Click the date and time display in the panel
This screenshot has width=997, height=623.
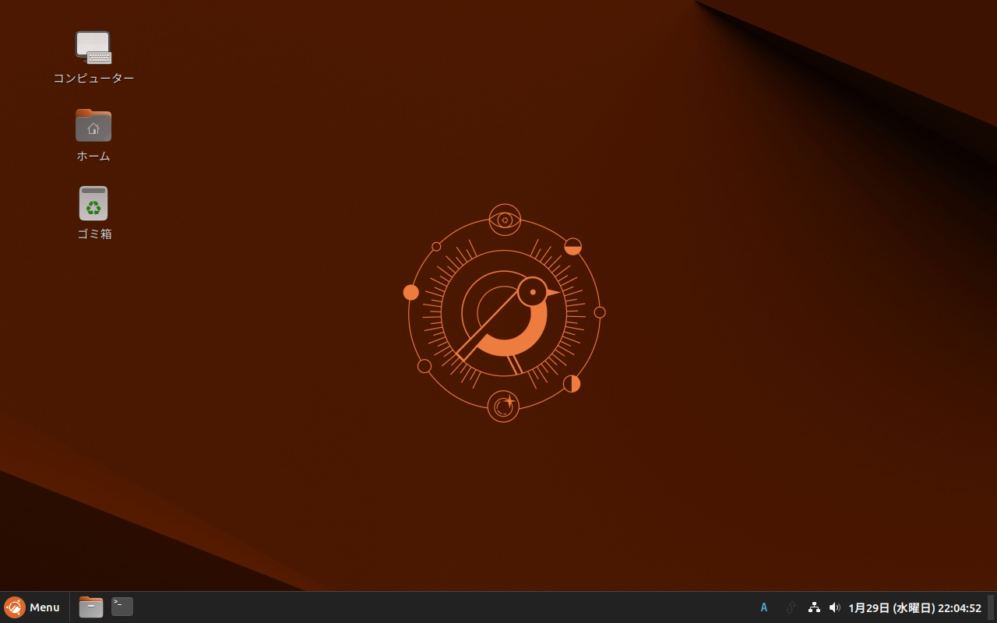[915, 607]
